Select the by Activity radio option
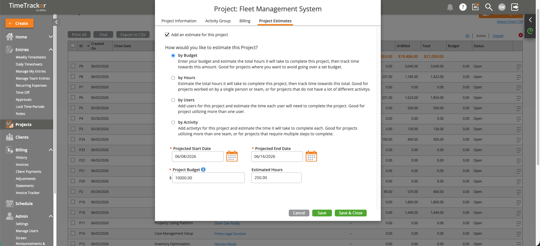 pos(173,123)
